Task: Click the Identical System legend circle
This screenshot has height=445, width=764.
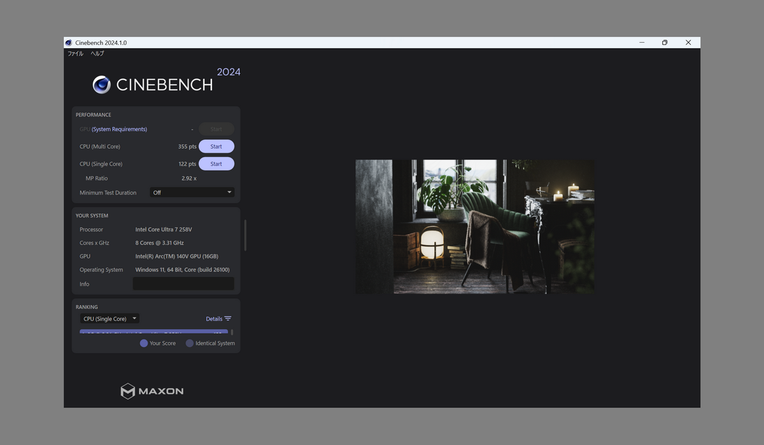Action: click(190, 343)
